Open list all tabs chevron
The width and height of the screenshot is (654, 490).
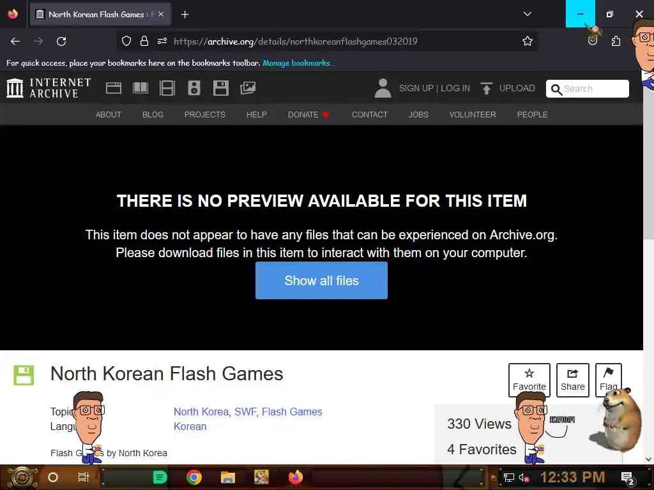tap(527, 14)
